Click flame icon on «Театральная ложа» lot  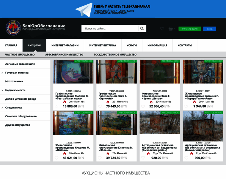(x=65, y=102)
